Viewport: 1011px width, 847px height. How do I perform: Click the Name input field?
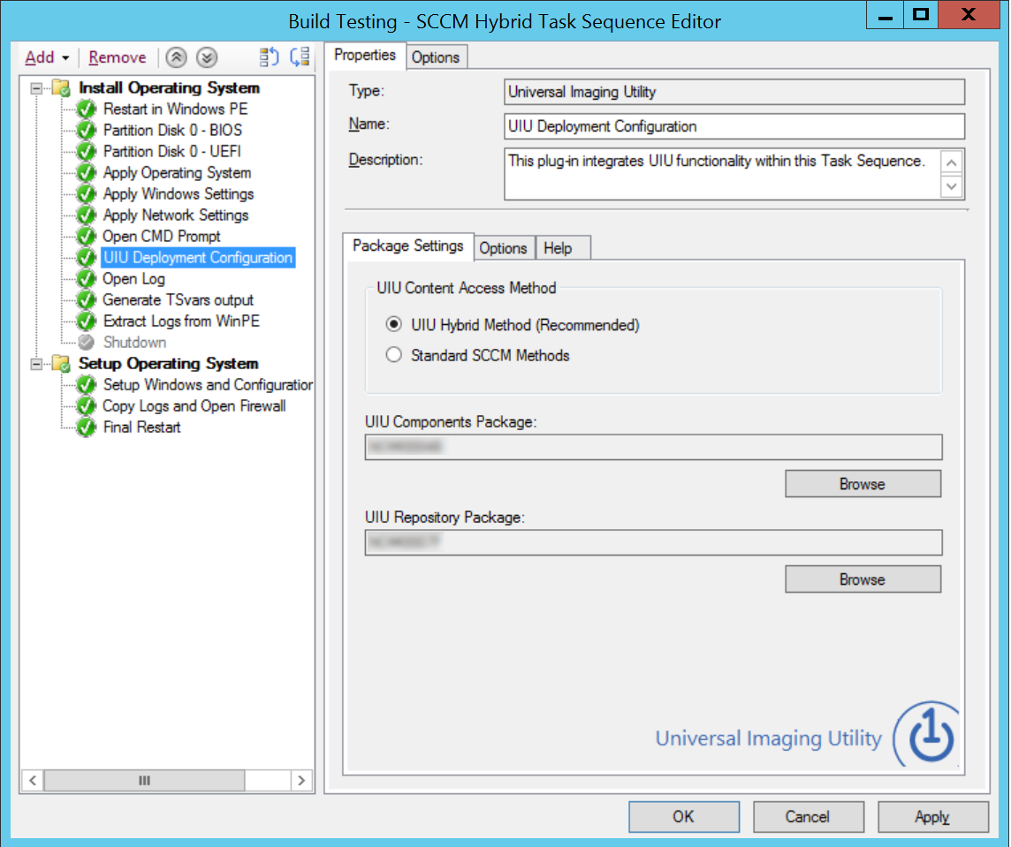click(734, 126)
